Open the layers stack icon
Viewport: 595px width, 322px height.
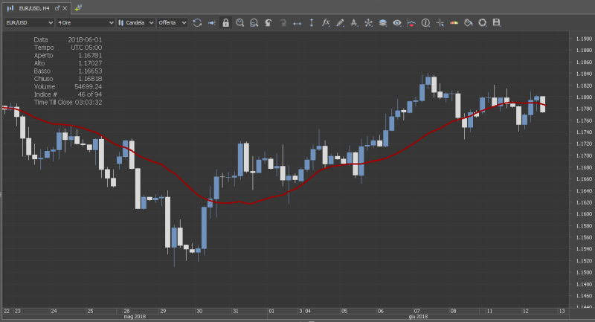(382, 23)
